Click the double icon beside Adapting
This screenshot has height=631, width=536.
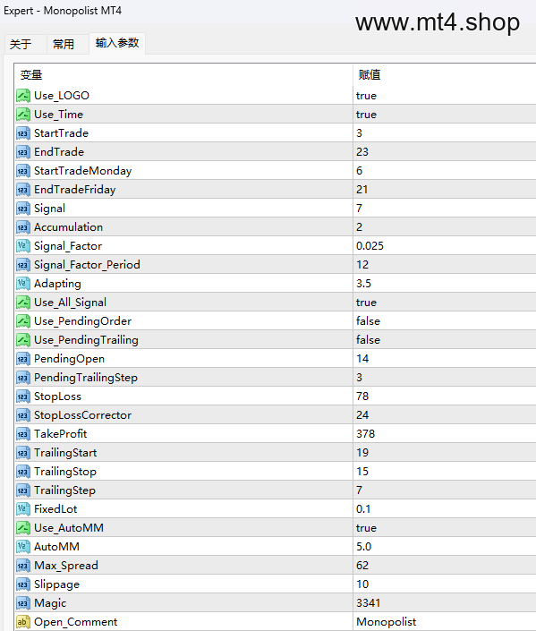point(23,284)
